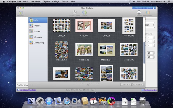Choose the Mosaic_04 template thumbnail
The height and width of the screenshot is (108, 173).
(106, 50)
